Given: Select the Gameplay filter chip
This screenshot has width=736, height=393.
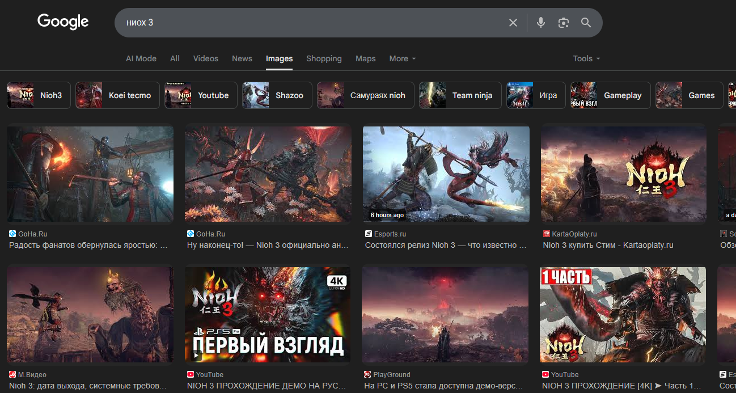Looking at the screenshot, I should click(611, 95).
